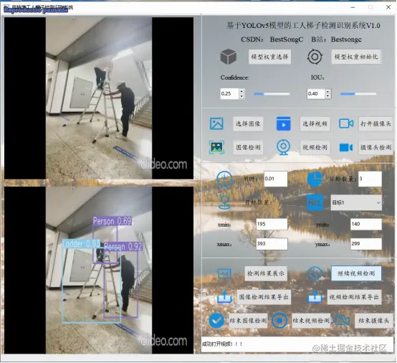This screenshot has width=397, height=363.
Task: Click the Confidence slider track
Action: pos(272,94)
